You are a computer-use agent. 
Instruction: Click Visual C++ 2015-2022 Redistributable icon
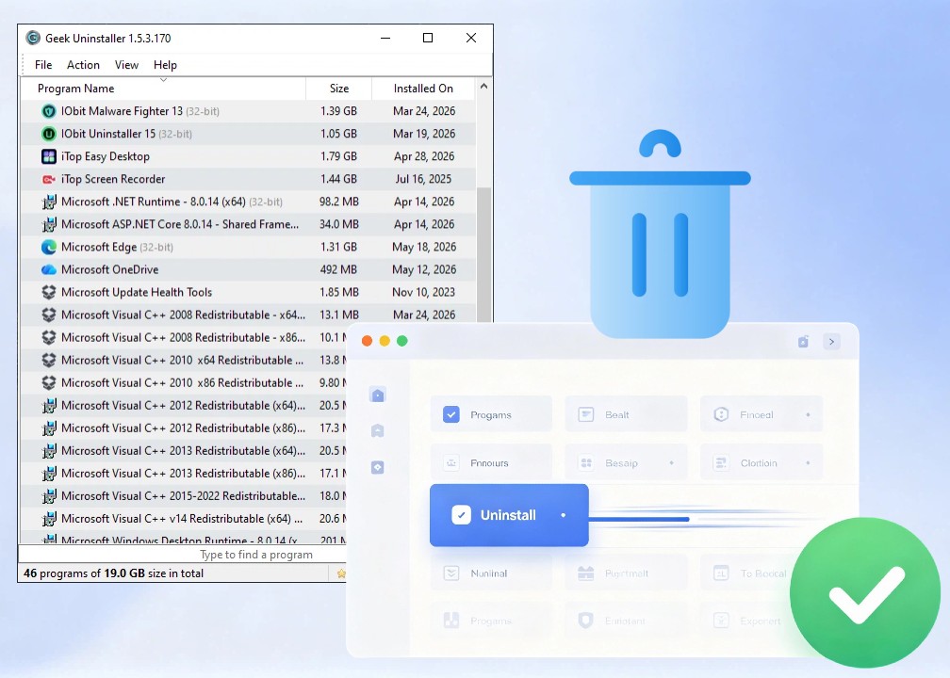pyautogui.click(x=49, y=496)
